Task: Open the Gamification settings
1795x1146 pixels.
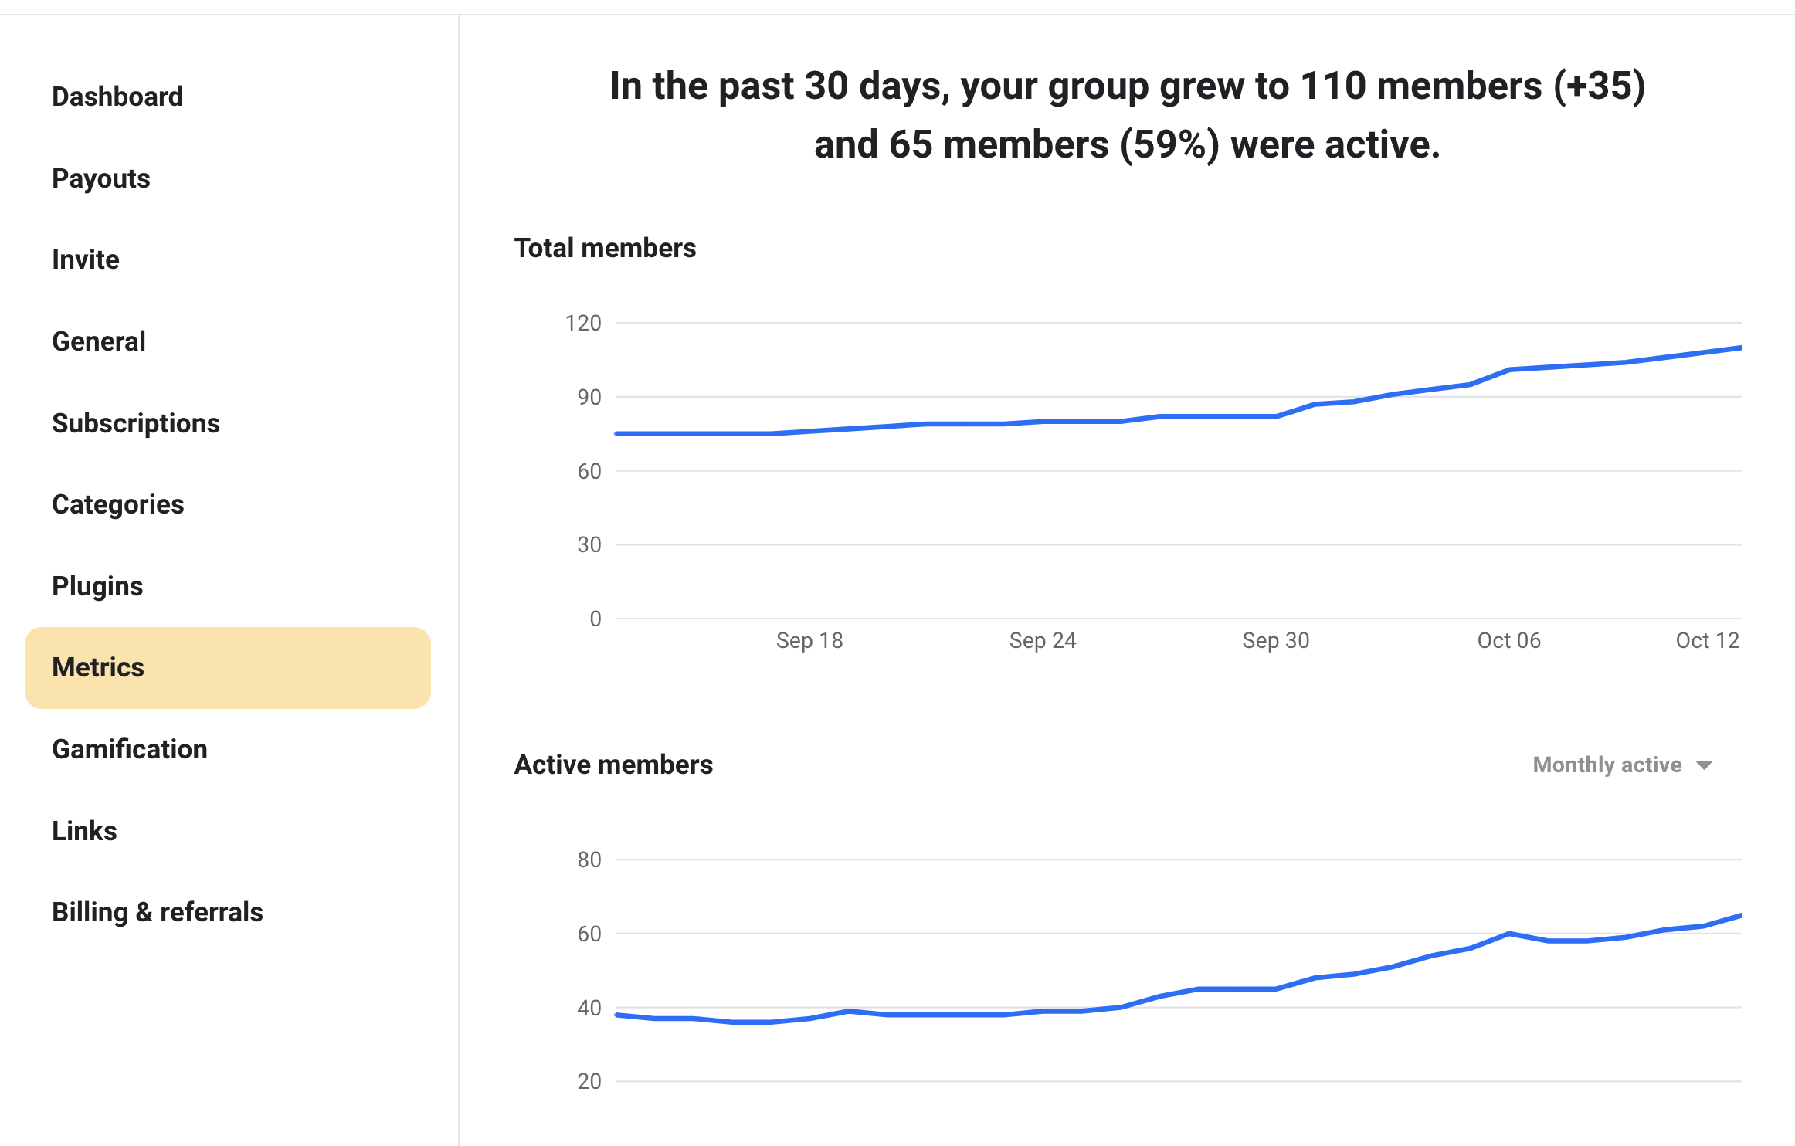Action: click(x=129, y=748)
